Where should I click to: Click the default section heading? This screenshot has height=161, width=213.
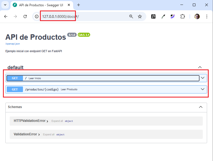tap(15, 68)
